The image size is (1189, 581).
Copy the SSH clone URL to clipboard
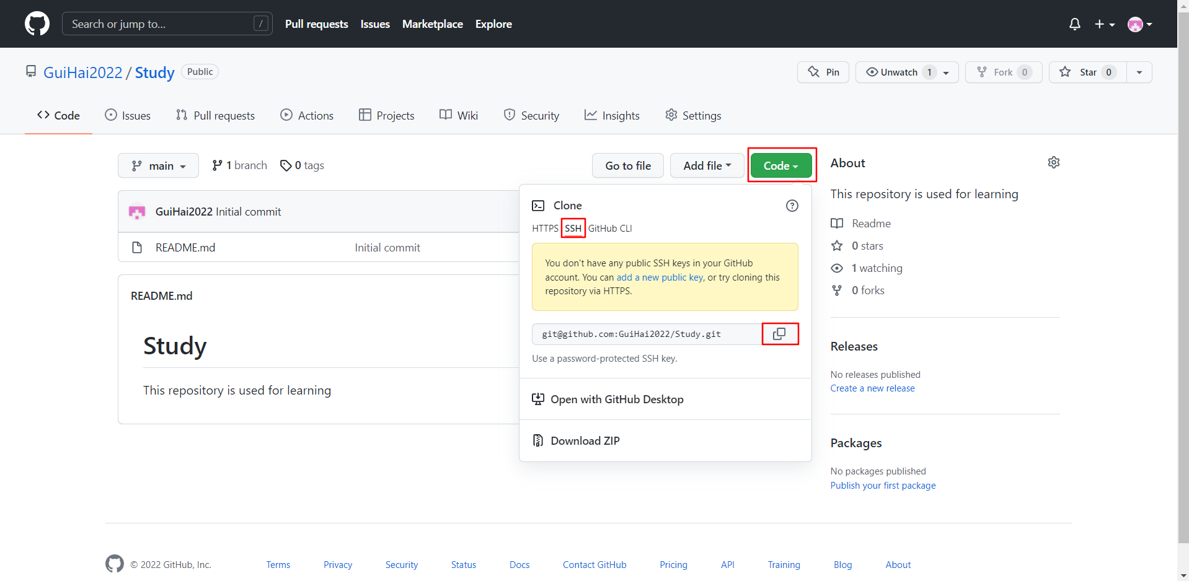pos(779,334)
